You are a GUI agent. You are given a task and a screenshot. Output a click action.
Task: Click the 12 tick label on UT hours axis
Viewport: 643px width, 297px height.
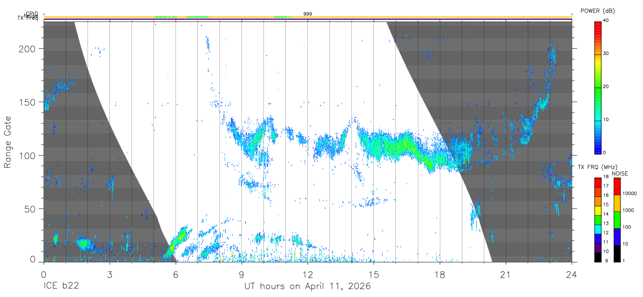tap(307, 274)
